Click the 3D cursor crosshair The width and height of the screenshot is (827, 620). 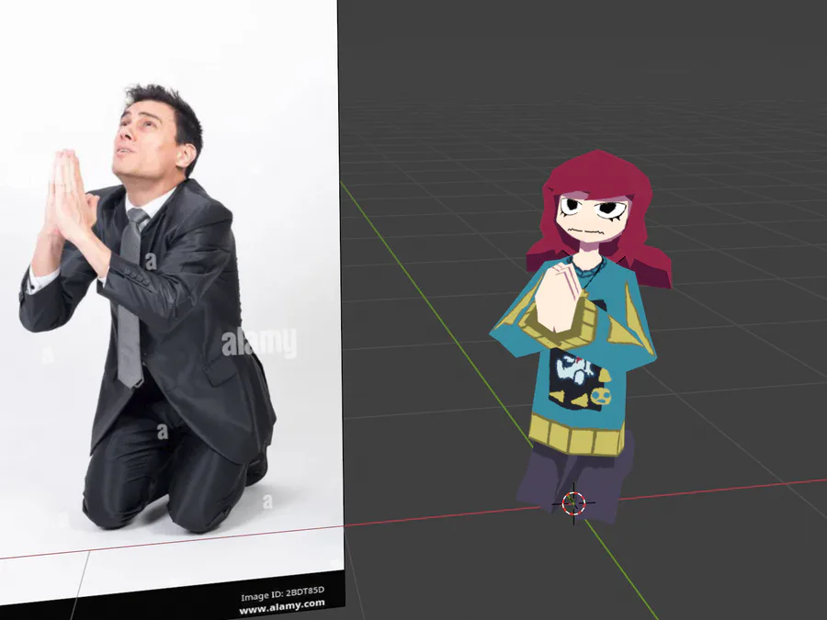573,503
